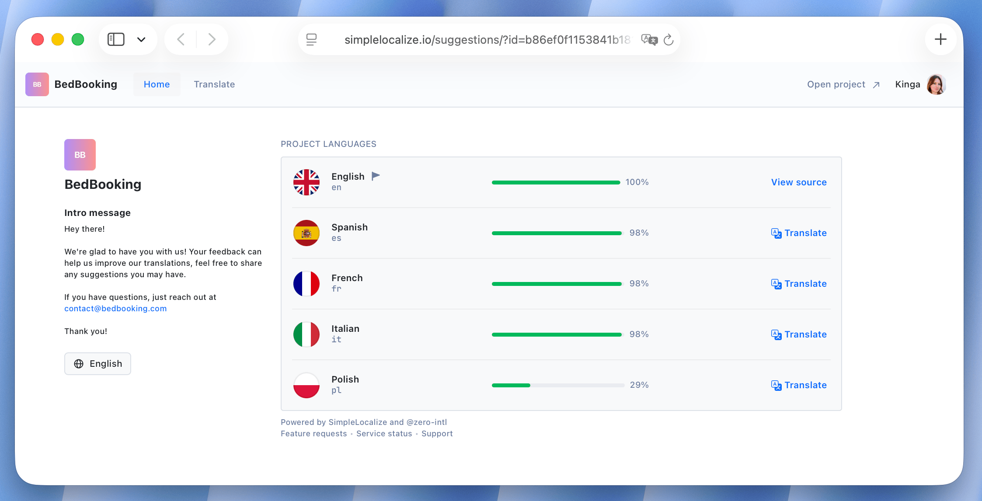Reload the page
The width and height of the screenshot is (982, 501).
(x=669, y=40)
